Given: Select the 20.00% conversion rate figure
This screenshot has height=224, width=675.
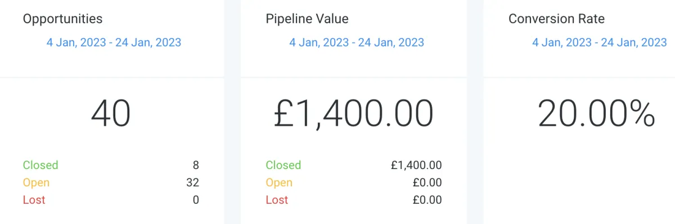Looking at the screenshot, I should click(596, 113).
